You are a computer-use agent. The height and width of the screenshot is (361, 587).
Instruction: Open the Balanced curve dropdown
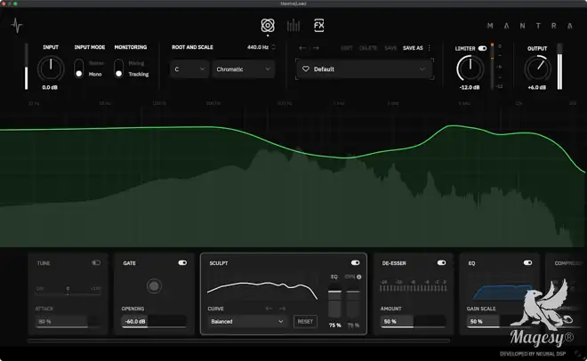coord(247,321)
